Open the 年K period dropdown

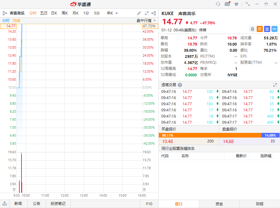point(112,13)
